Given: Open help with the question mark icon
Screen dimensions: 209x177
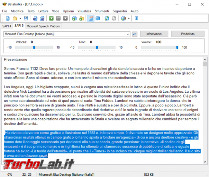Looking at the screenshot, I should pyautogui.click(x=136, y=18).
